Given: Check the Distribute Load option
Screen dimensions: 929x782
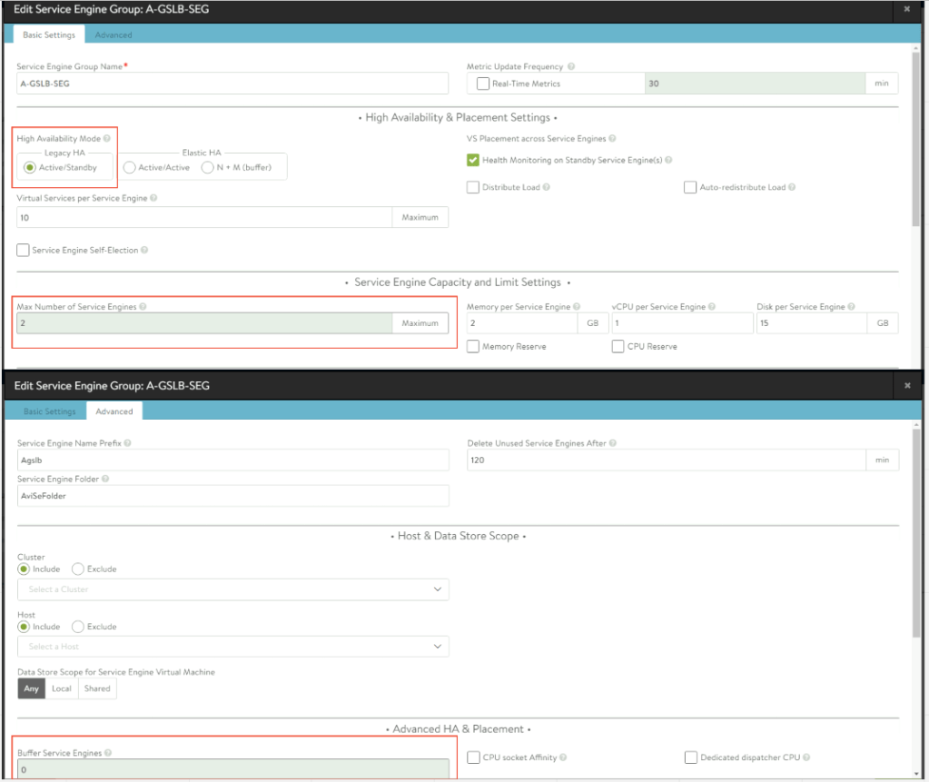Looking at the screenshot, I should (473, 187).
